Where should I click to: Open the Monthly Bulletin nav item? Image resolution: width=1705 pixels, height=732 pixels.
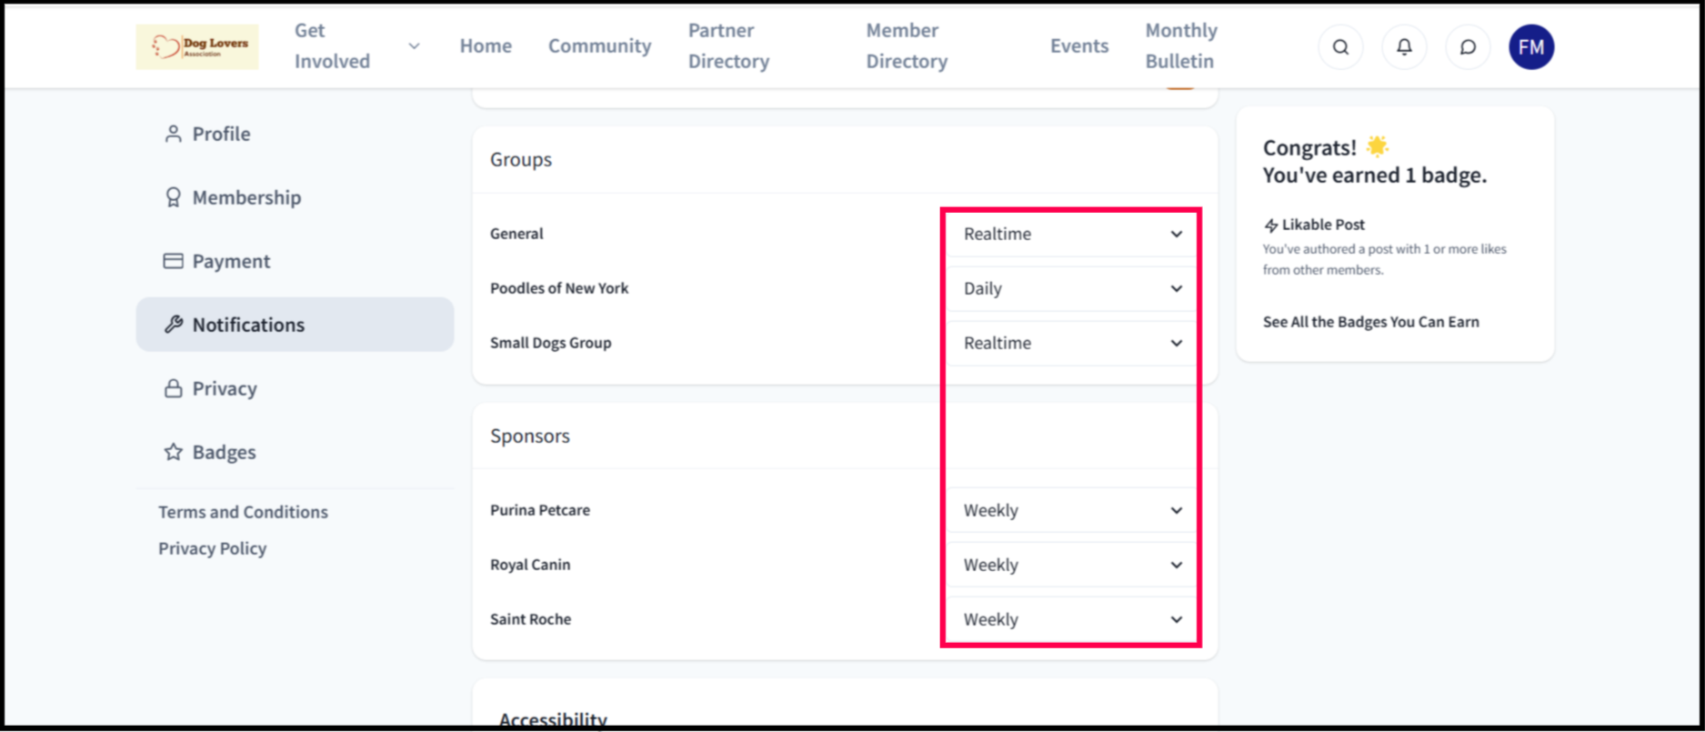coord(1180,45)
